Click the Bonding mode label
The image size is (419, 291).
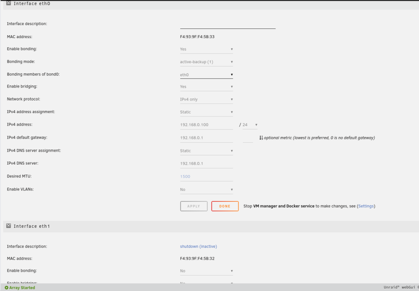[21, 62]
